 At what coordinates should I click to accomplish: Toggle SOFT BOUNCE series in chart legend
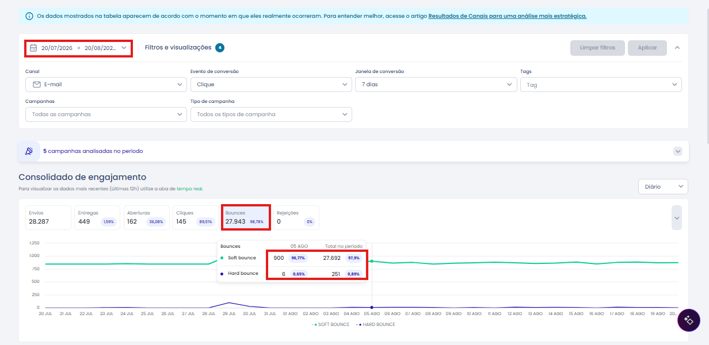click(331, 324)
